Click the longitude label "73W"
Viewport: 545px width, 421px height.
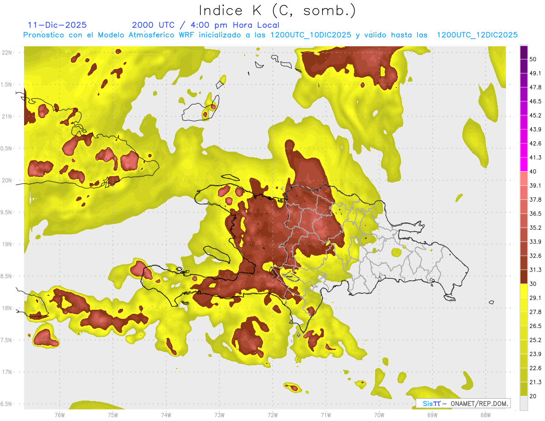pyautogui.click(x=219, y=415)
